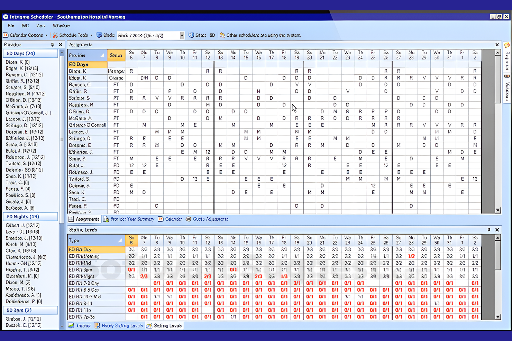Click the Calendar Options calendar icon
Screen dimensions: 512x341
(x=5, y=35)
